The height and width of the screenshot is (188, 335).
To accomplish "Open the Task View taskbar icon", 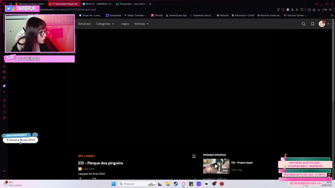I will (x=160, y=184).
